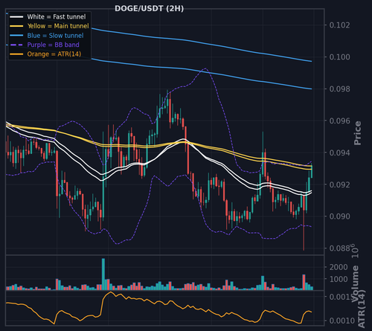Click the Yellow = Main tunnel legend label
This screenshot has width=372, height=331.
point(58,26)
